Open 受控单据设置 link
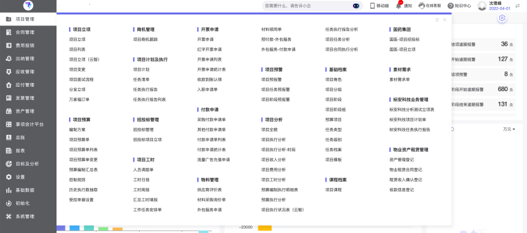The image size is (527, 233). (x=81, y=200)
